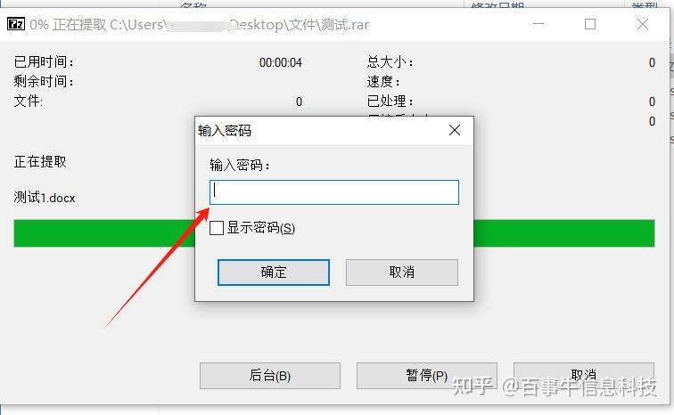Close the 测试.rar extraction window

pyautogui.click(x=643, y=24)
